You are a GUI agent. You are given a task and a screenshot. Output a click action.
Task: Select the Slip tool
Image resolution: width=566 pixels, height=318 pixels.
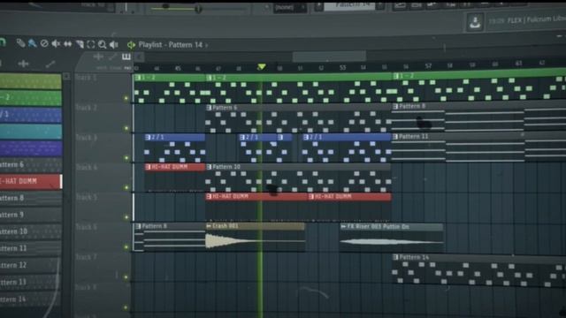point(67,44)
